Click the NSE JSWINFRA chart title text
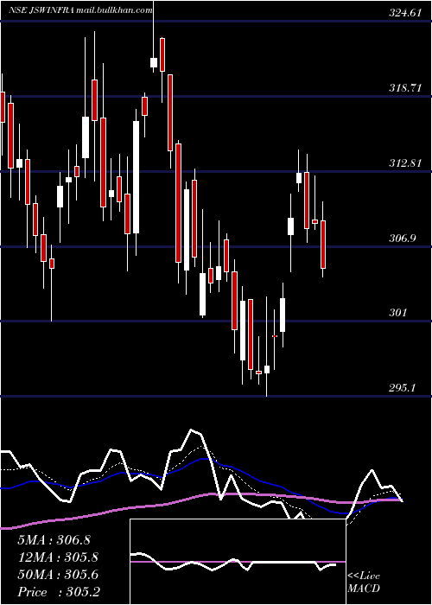The width and height of the screenshot is (432, 605). [41, 10]
